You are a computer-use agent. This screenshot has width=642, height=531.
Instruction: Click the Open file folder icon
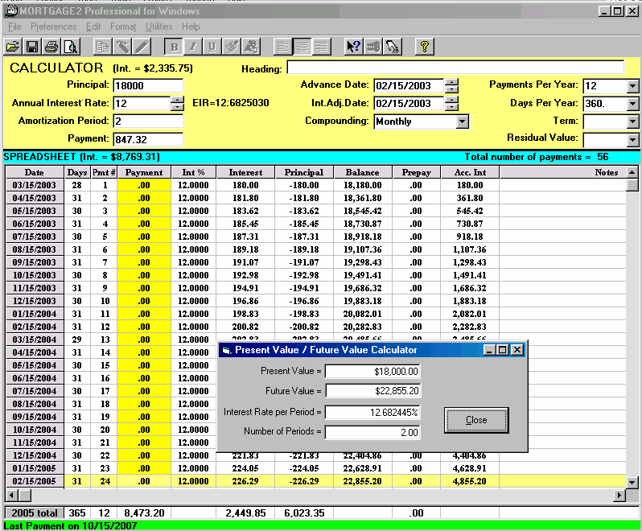click(x=13, y=46)
